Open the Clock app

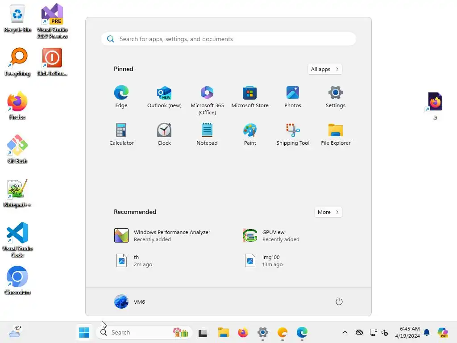click(164, 134)
